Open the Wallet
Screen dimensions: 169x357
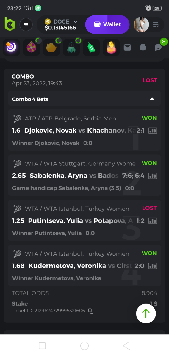[107, 25]
